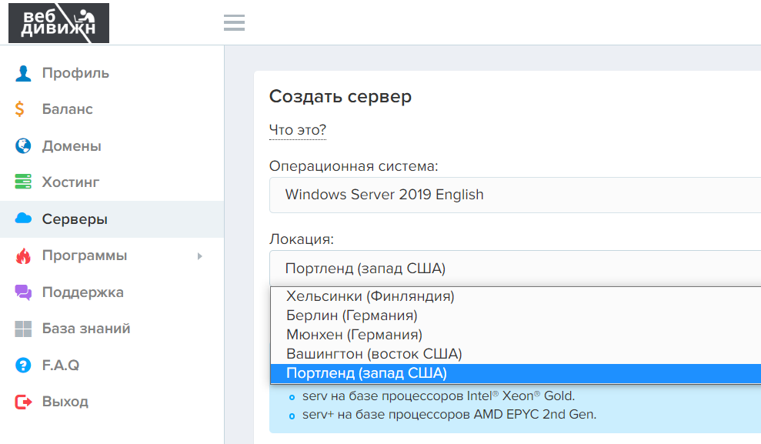This screenshot has width=761, height=444.
Task: Click the База знаний grid icon
Action: click(23, 329)
